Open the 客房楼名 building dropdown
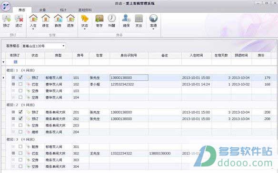 [63, 46]
